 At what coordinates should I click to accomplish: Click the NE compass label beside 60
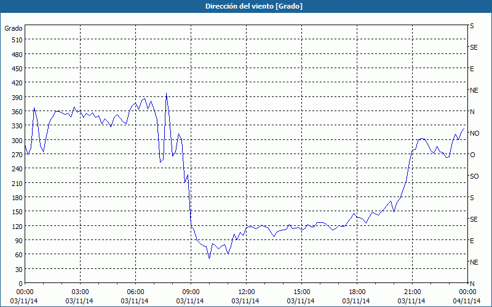pyautogui.click(x=474, y=262)
